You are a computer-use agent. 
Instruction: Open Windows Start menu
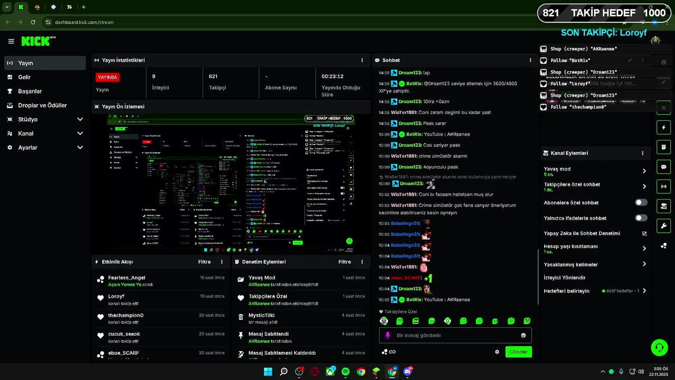268,372
